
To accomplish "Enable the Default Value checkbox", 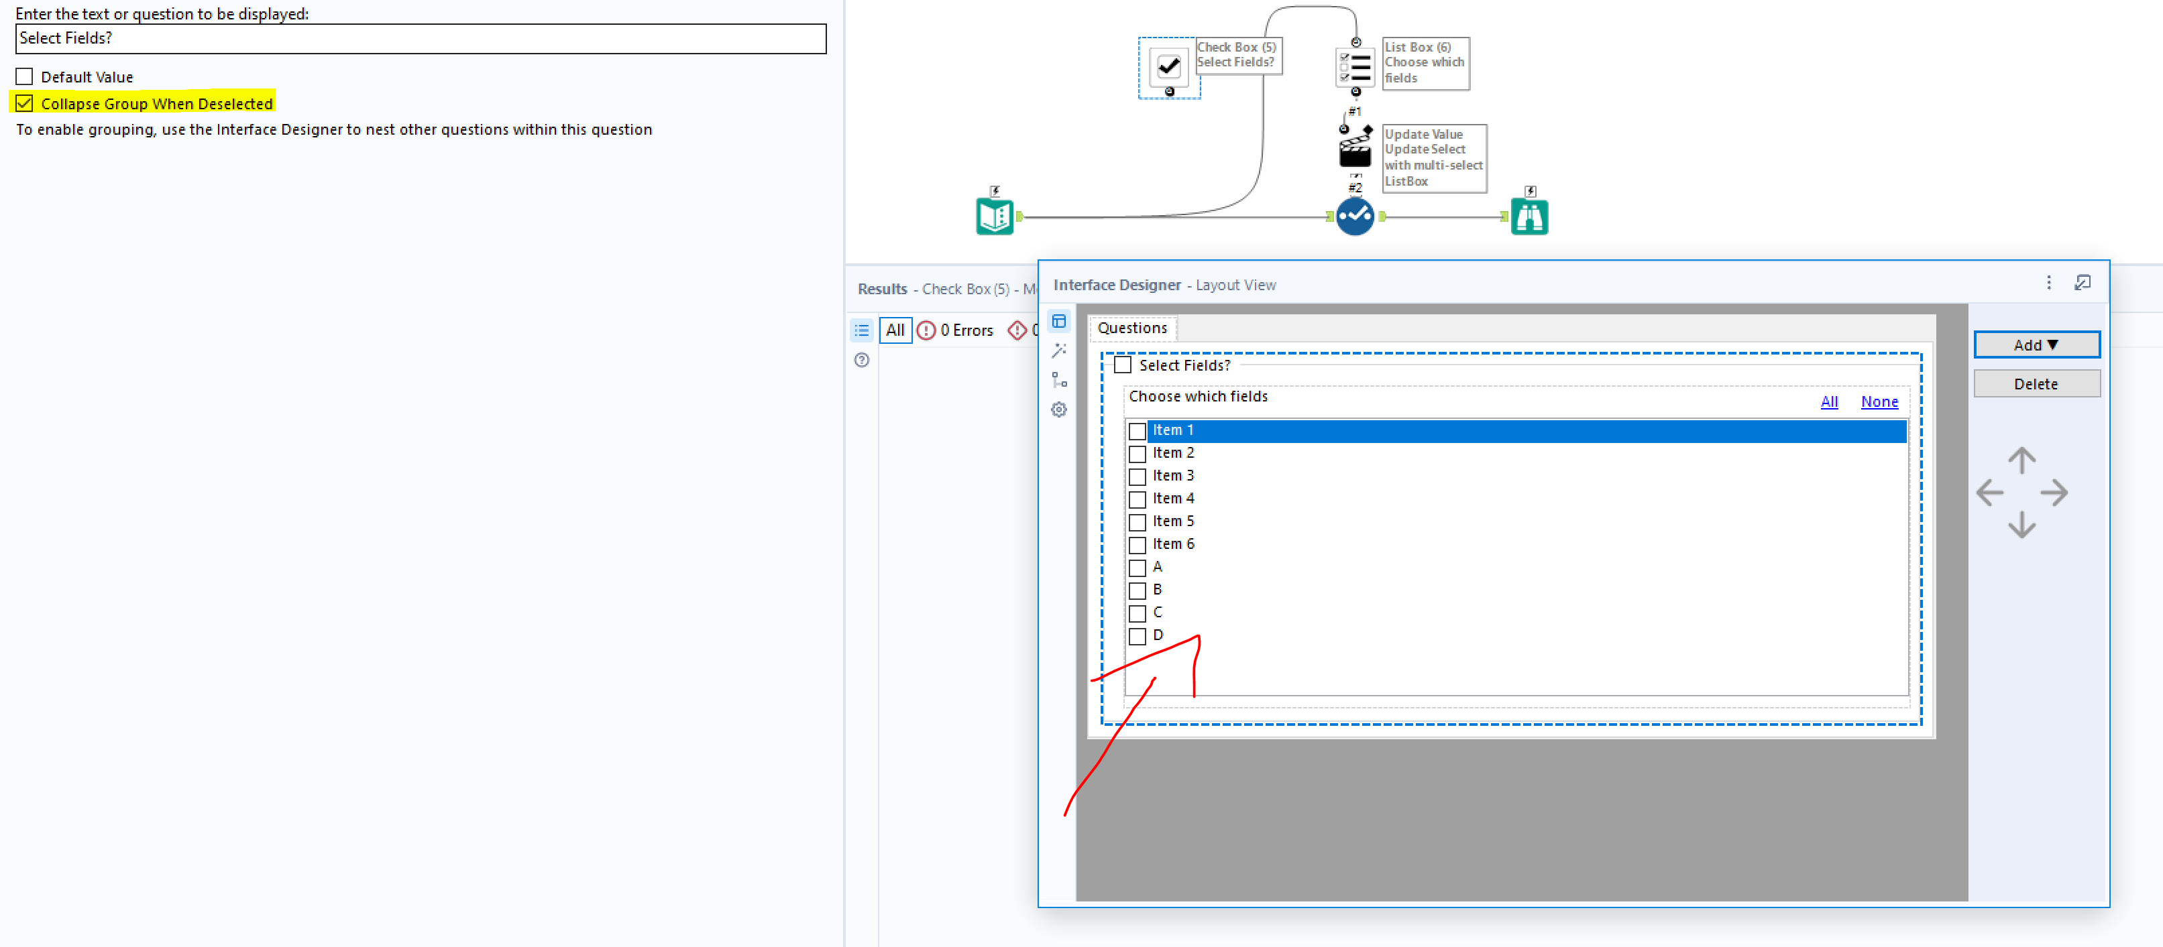I will 23,76.
